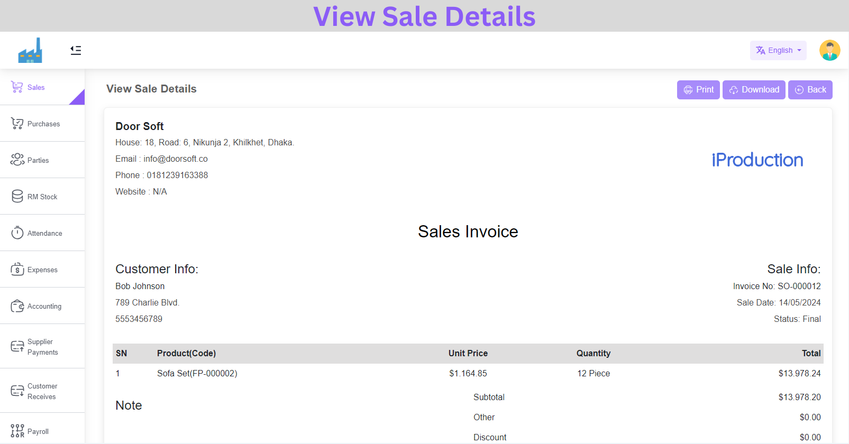Click Status: Final text
The width and height of the screenshot is (849, 444).
[x=797, y=319]
